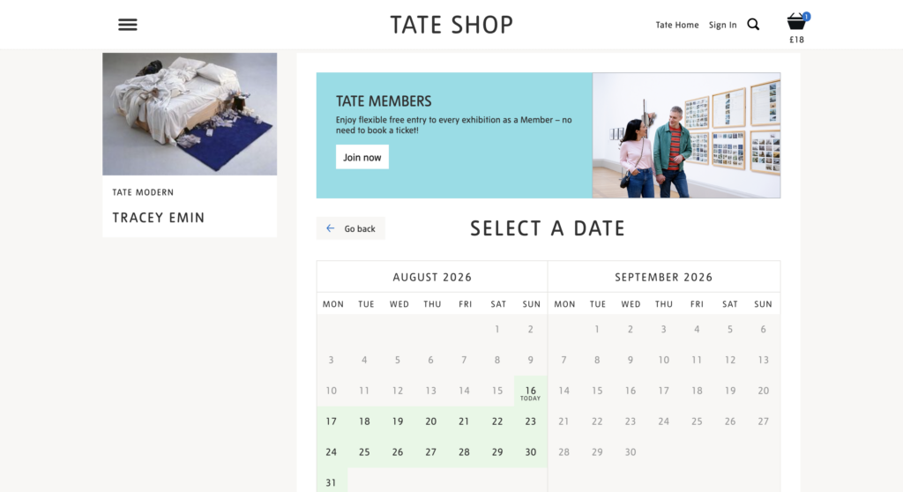903x492 pixels.
Task: Open the Tracey Emin bed thumbnail
Action: tap(190, 114)
